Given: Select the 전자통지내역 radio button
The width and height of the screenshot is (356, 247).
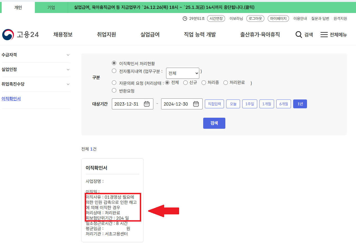Looking at the screenshot, I should point(114,71).
